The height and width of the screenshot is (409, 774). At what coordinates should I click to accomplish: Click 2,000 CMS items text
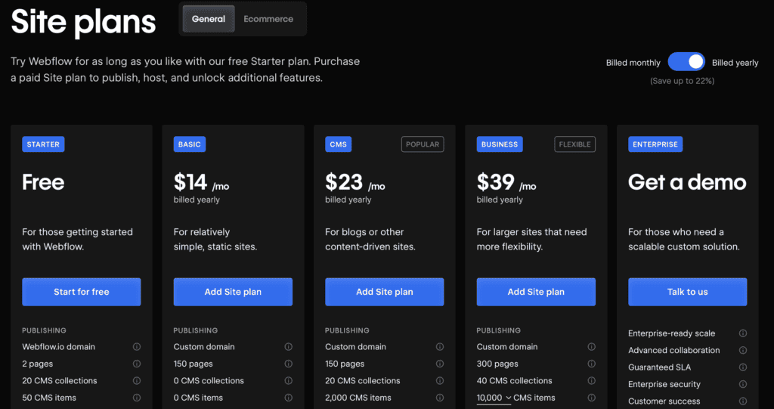pos(358,398)
